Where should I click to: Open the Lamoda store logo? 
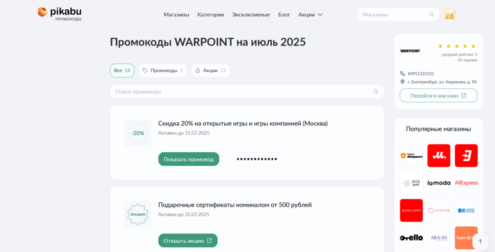pyautogui.click(x=439, y=183)
